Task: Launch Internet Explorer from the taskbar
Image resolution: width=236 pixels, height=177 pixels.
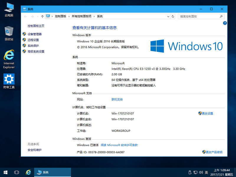Action: click(28, 172)
